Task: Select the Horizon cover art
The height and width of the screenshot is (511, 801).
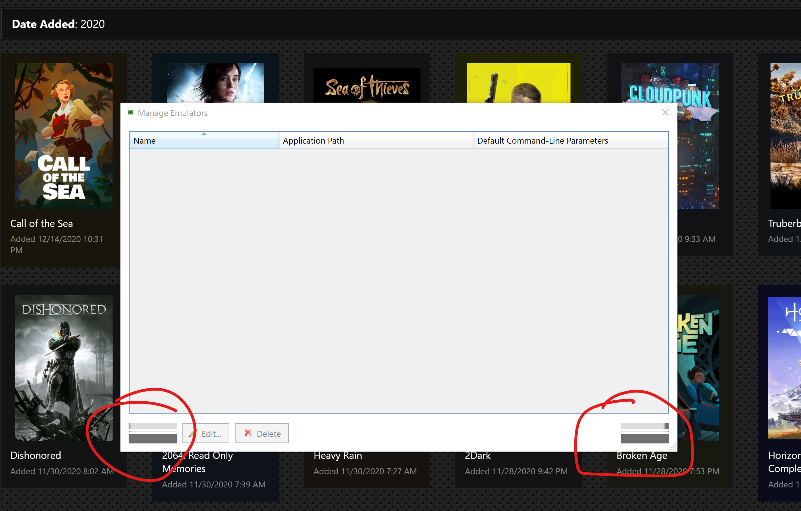Action: pos(784,368)
